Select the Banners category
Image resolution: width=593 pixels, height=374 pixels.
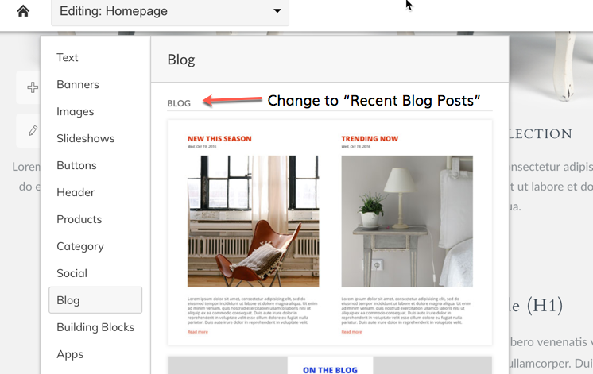[x=78, y=84]
